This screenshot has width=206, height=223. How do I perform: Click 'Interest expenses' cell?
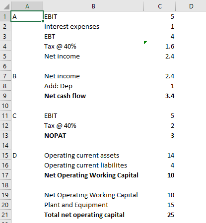[93, 26]
